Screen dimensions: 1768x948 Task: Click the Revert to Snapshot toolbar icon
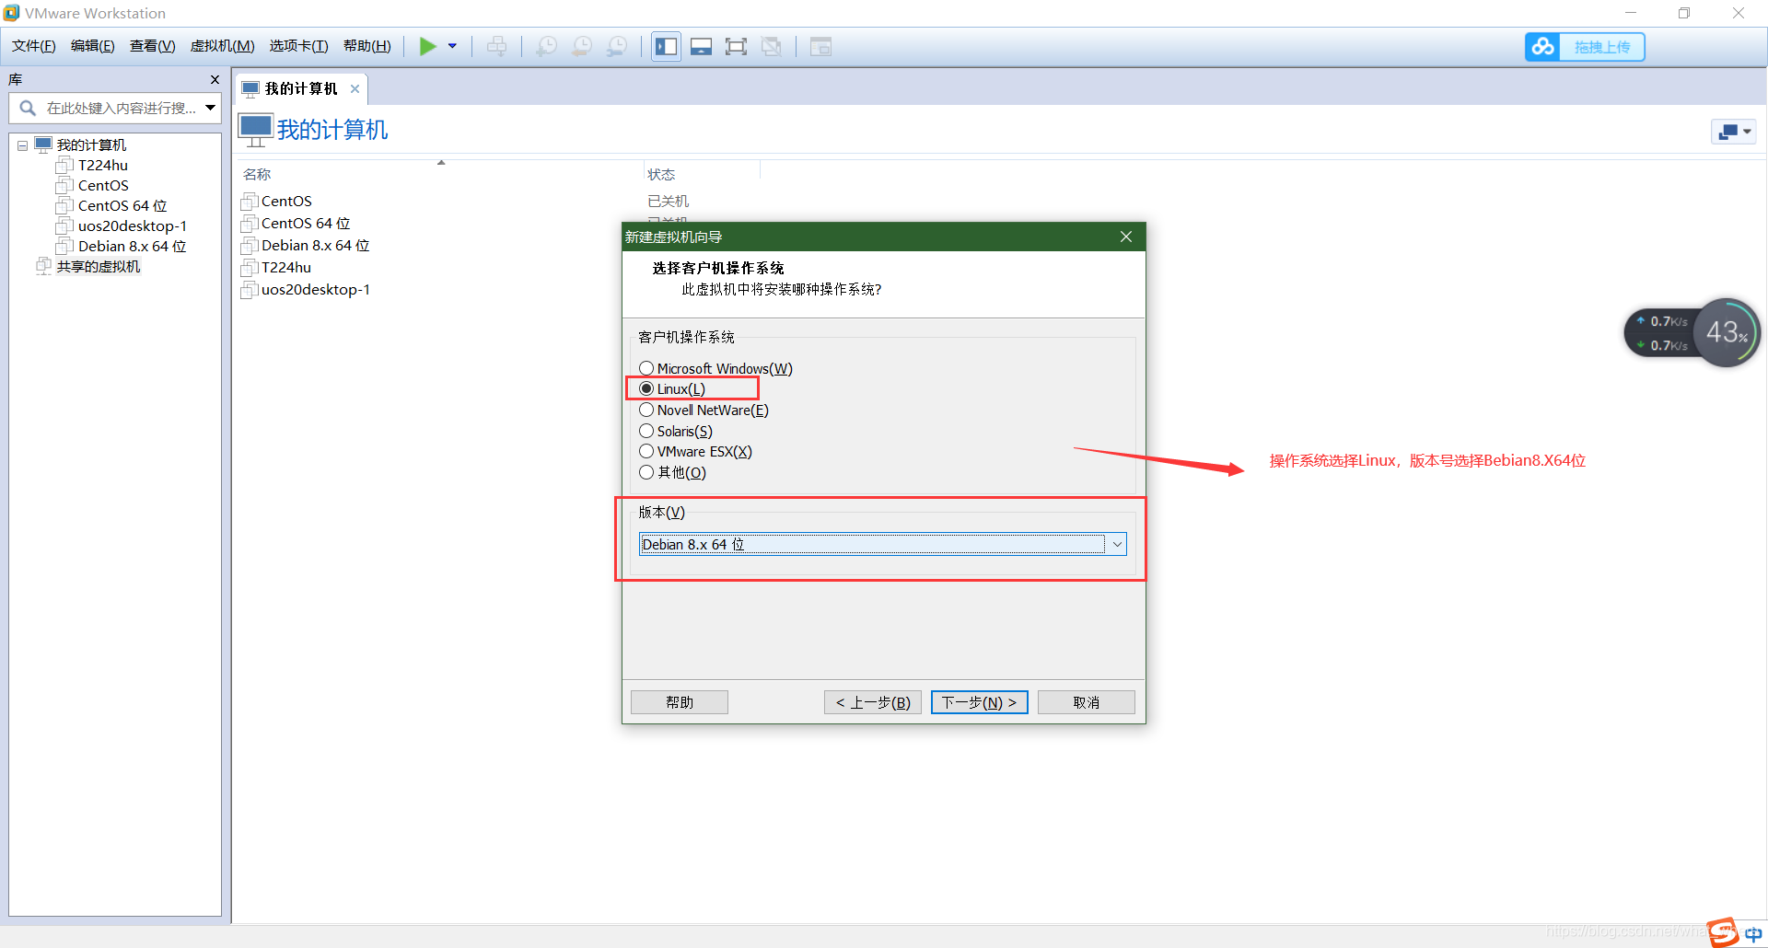click(x=582, y=46)
